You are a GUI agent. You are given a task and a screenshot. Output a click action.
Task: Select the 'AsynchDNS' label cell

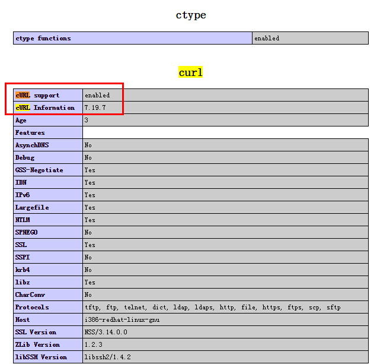pos(48,145)
